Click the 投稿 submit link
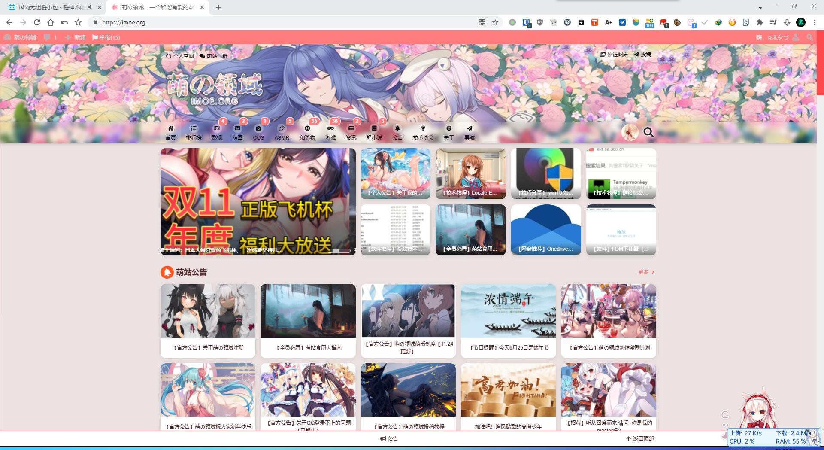This screenshot has width=824, height=450. [x=642, y=55]
